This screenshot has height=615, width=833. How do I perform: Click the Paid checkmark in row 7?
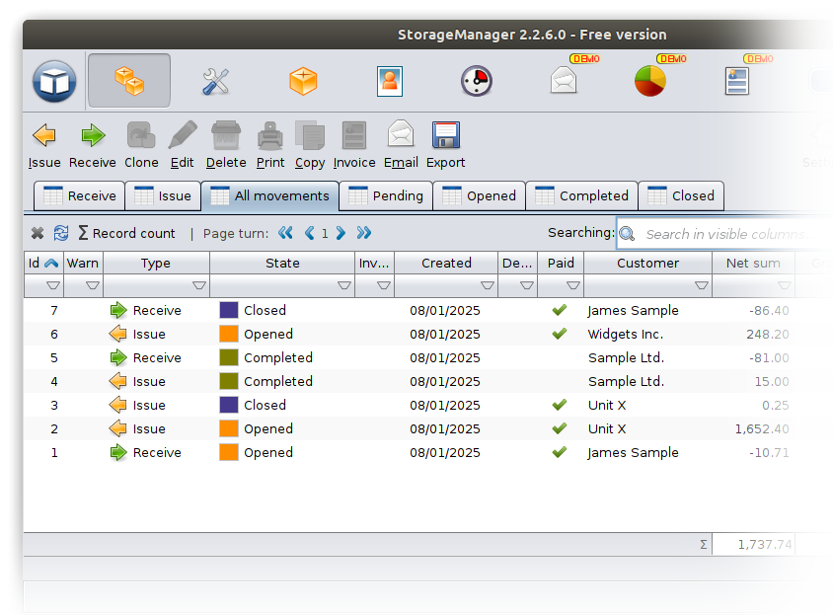[x=560, y=310]
